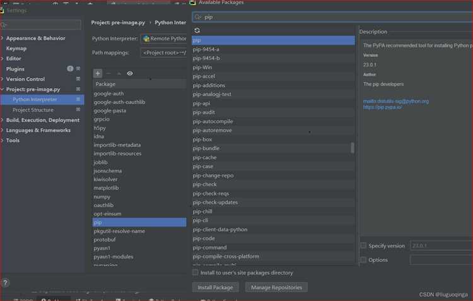Open the Python Interpreter dropdown

pos(164,38)
